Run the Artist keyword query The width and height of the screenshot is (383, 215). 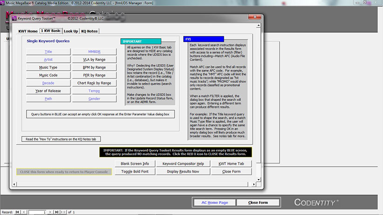click(x=48, y=60)
